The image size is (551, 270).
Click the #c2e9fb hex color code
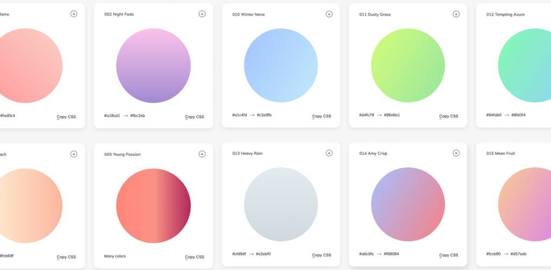pos(264,115)
